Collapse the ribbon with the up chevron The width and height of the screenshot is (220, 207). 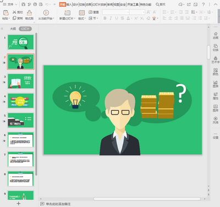[216, 4]
